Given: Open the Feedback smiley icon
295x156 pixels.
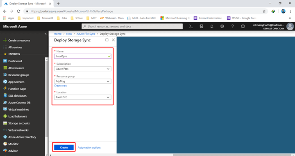Looking at the screenshot, I should coord(243,27).
